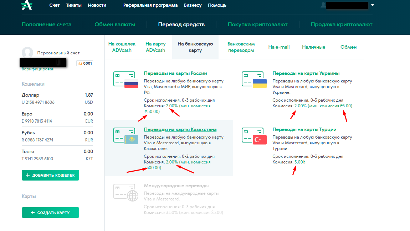
Task: Switch to На e-mail tab
Action: (x=279, y=47)
